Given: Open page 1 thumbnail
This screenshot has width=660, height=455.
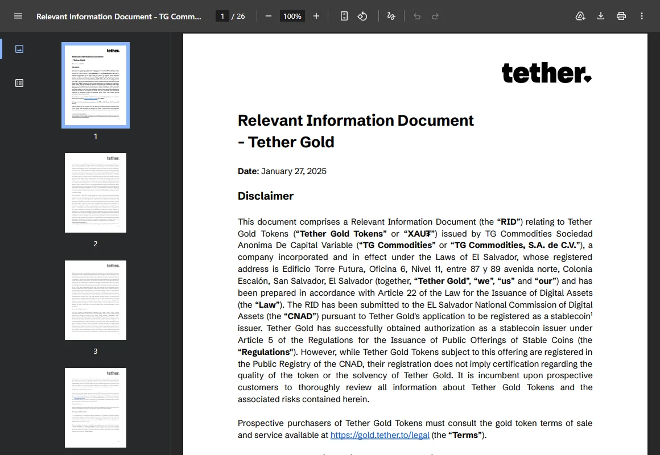Looking at the screenshot, I should click(x=96, y=85).
